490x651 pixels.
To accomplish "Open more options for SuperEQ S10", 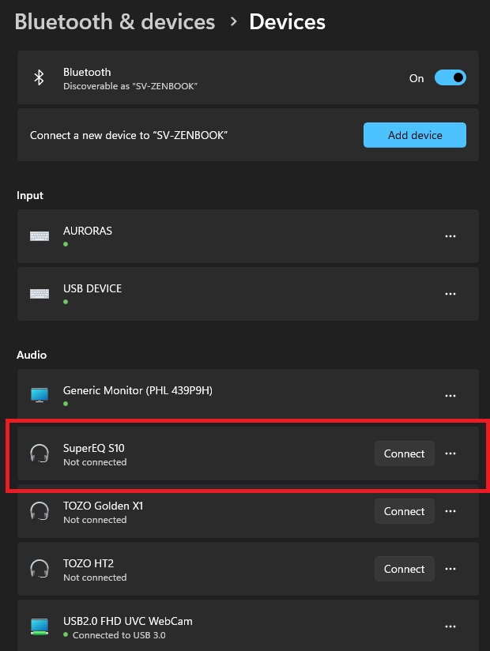I will (450, 453).
